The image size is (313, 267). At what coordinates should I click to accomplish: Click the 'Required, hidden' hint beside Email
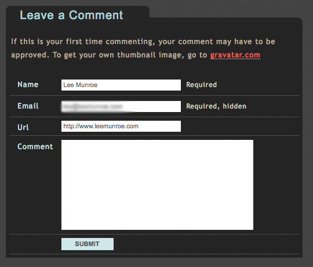[x=216, y=106]
